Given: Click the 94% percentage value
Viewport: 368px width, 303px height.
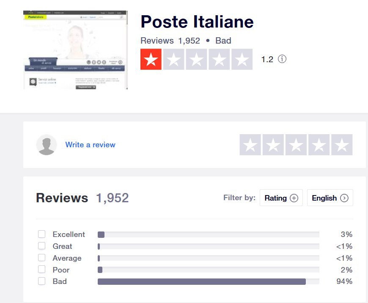Looking at the screenshot, I should coord(344,281).
